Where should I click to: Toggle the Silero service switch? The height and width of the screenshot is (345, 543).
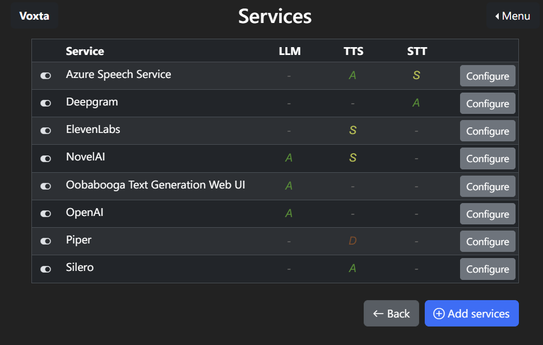45,268
